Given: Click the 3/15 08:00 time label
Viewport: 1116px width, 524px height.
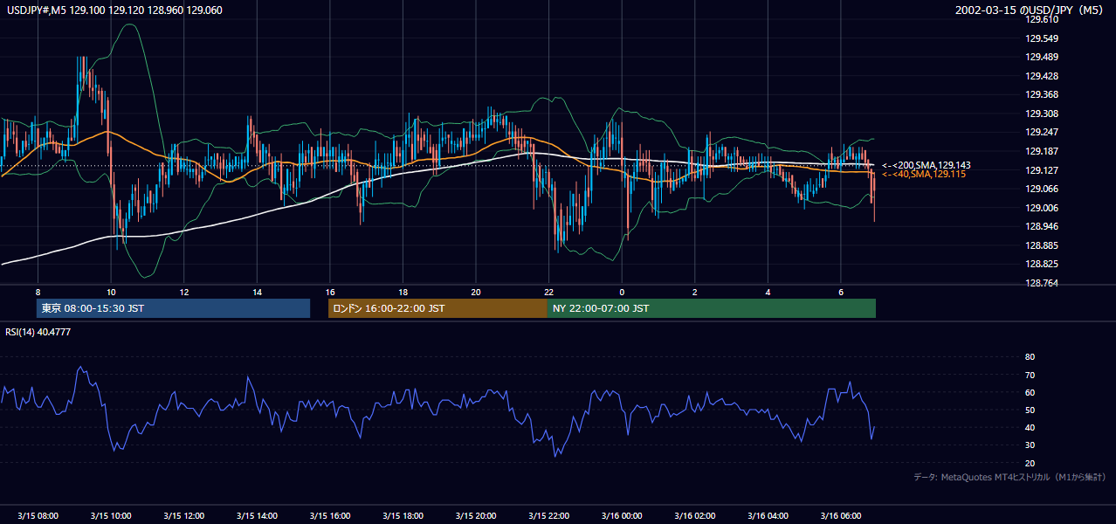Looking at the screenshot, I should coord(38,516).
